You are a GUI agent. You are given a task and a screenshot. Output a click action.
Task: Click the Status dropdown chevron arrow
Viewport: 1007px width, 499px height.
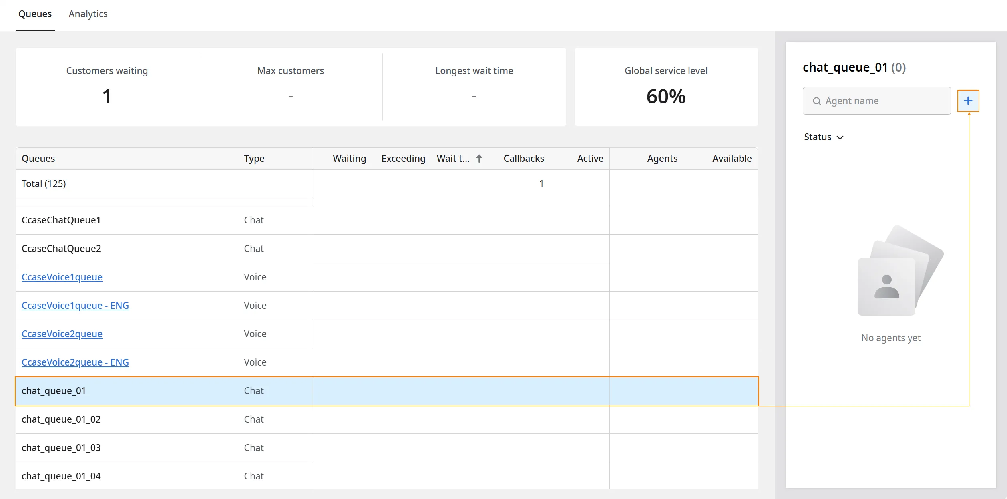pos(840,137)
